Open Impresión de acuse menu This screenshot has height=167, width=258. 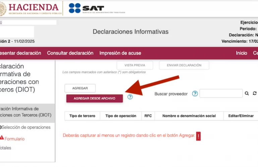pyautogui.click(x=120, y=53)
